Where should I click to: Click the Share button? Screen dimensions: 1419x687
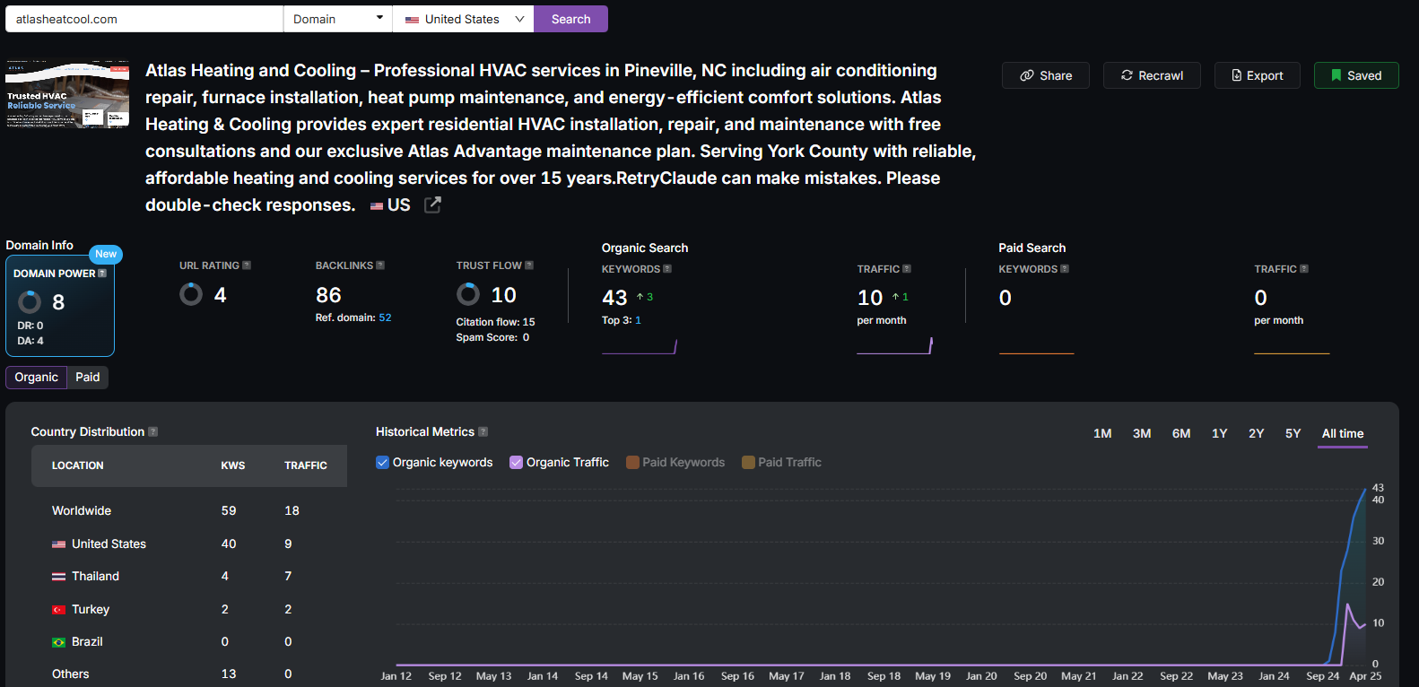click(1046, 75)
